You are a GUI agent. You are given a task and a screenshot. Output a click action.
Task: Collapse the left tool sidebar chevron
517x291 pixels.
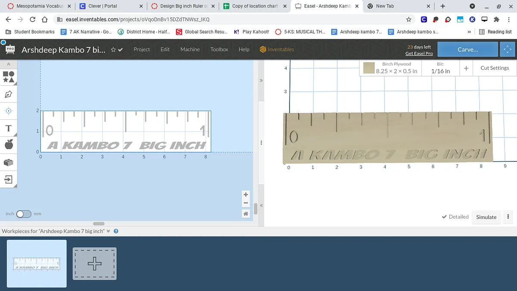click(9, 64)
